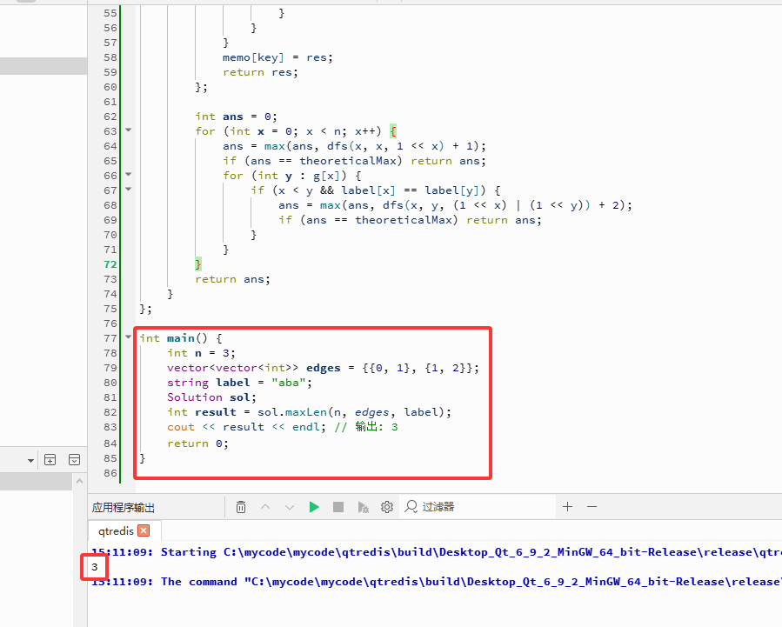Attach debugger to the running application icon
Screen dimensions: 782x627
363,507
